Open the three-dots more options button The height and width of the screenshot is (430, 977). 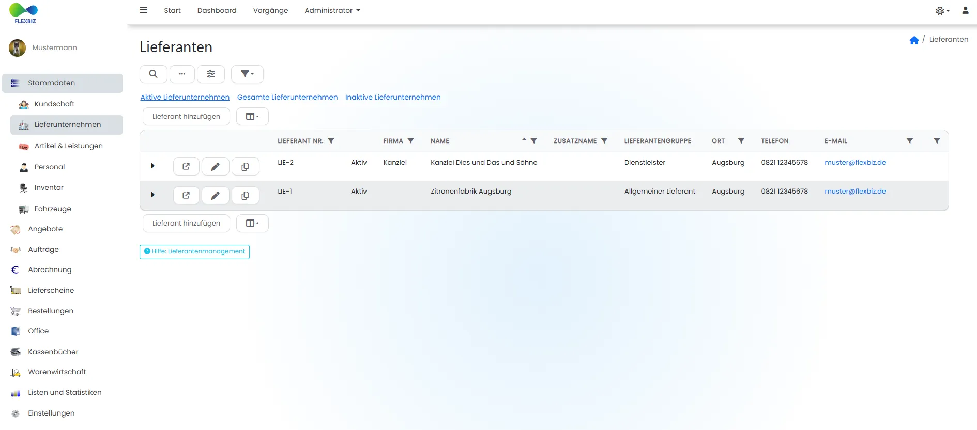click(182, 74)
